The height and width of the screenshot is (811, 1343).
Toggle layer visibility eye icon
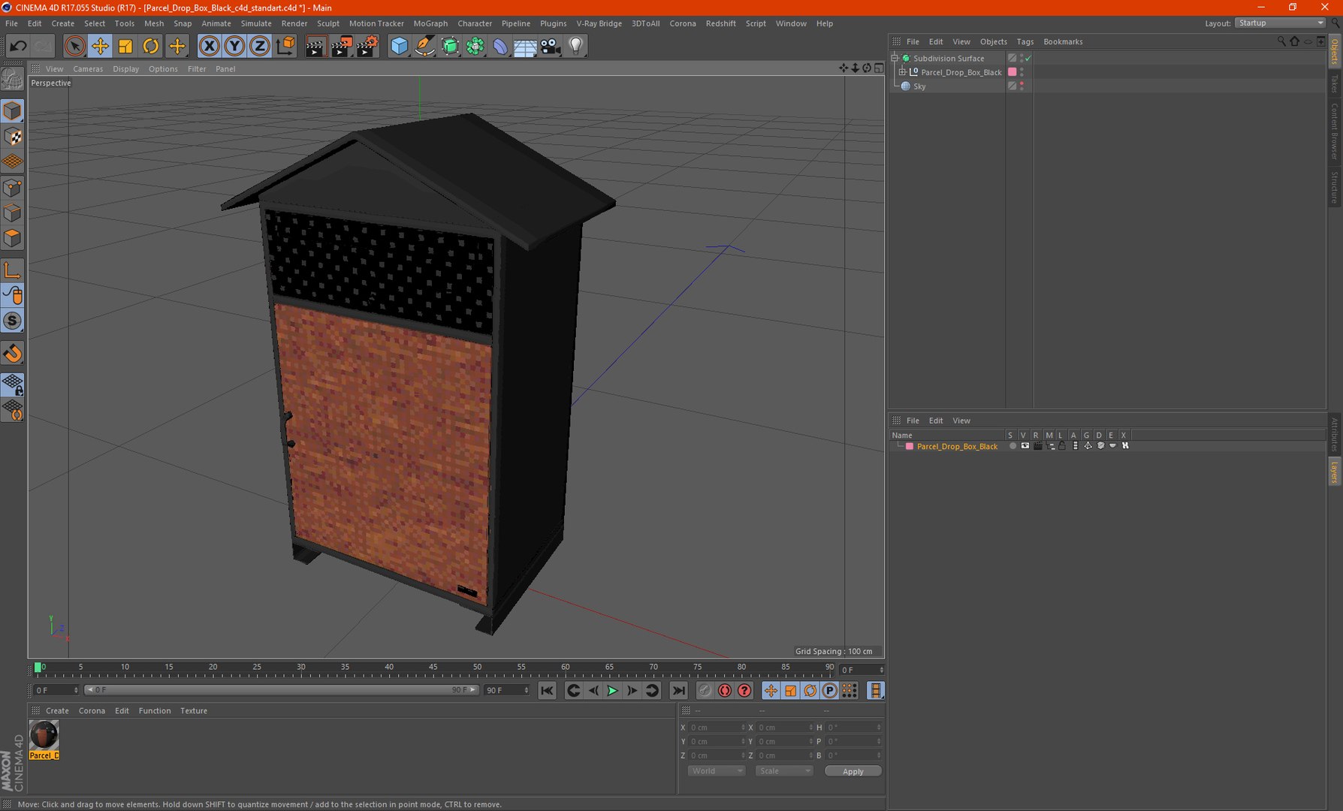[1025, 446]
